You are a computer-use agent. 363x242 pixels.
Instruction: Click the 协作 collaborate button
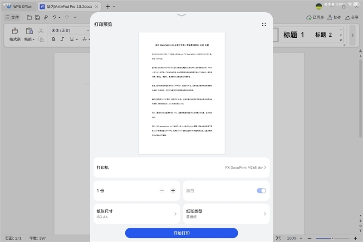point(334,17)
